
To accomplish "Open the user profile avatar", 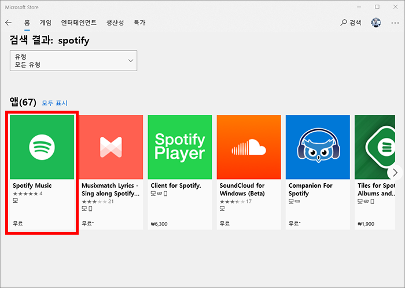I will [x=376, y=23].
